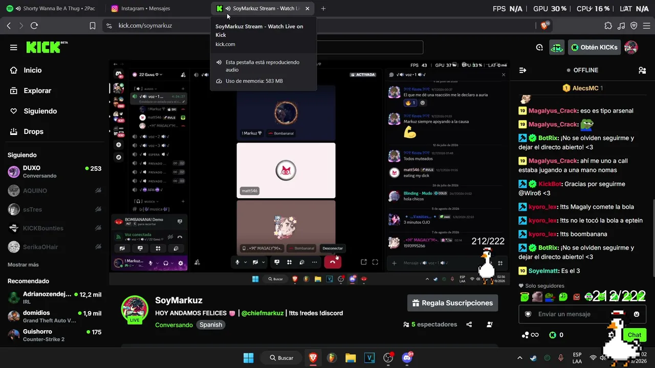This screenshot has height=368, width=655.
Task: Open the Brave VPN shield icon
Action: [x=634, y=26]
